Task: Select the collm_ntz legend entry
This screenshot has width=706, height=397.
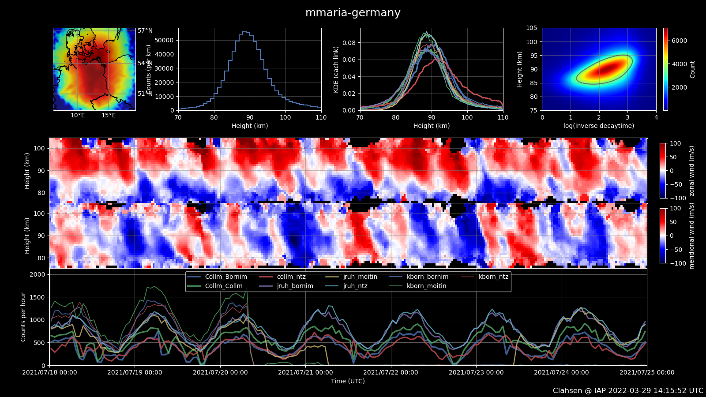Action: point(282,277)
